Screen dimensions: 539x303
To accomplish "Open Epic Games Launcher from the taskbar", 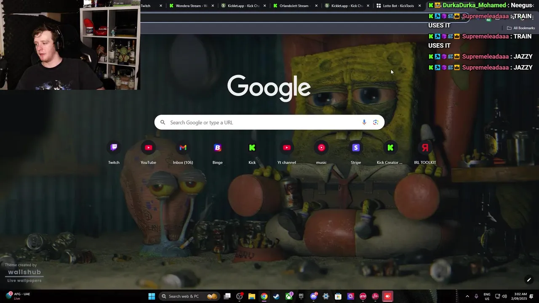I will (301, 296).
